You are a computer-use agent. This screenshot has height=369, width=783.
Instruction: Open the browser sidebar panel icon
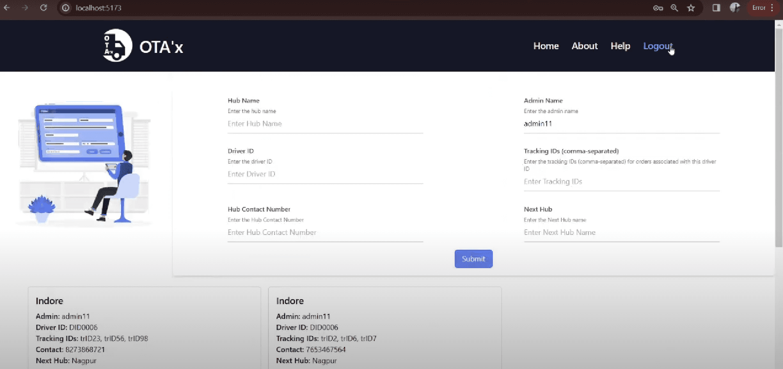[x=716, y=8]
